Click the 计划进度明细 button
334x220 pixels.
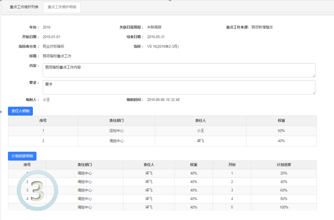click(22, 156)
